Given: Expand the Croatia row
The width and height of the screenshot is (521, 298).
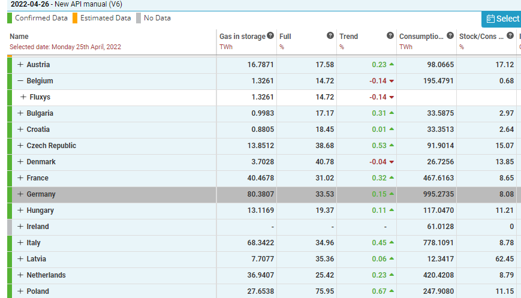Looking at the screenshot, I should tap(20, 130).
